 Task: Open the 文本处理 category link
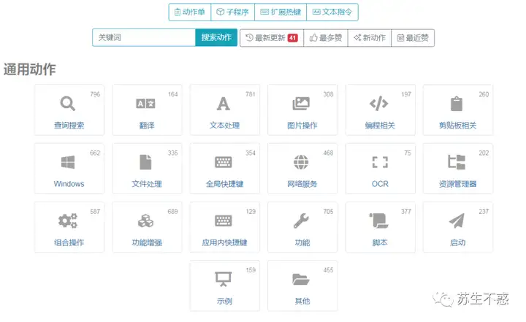[x=225, y=126]
